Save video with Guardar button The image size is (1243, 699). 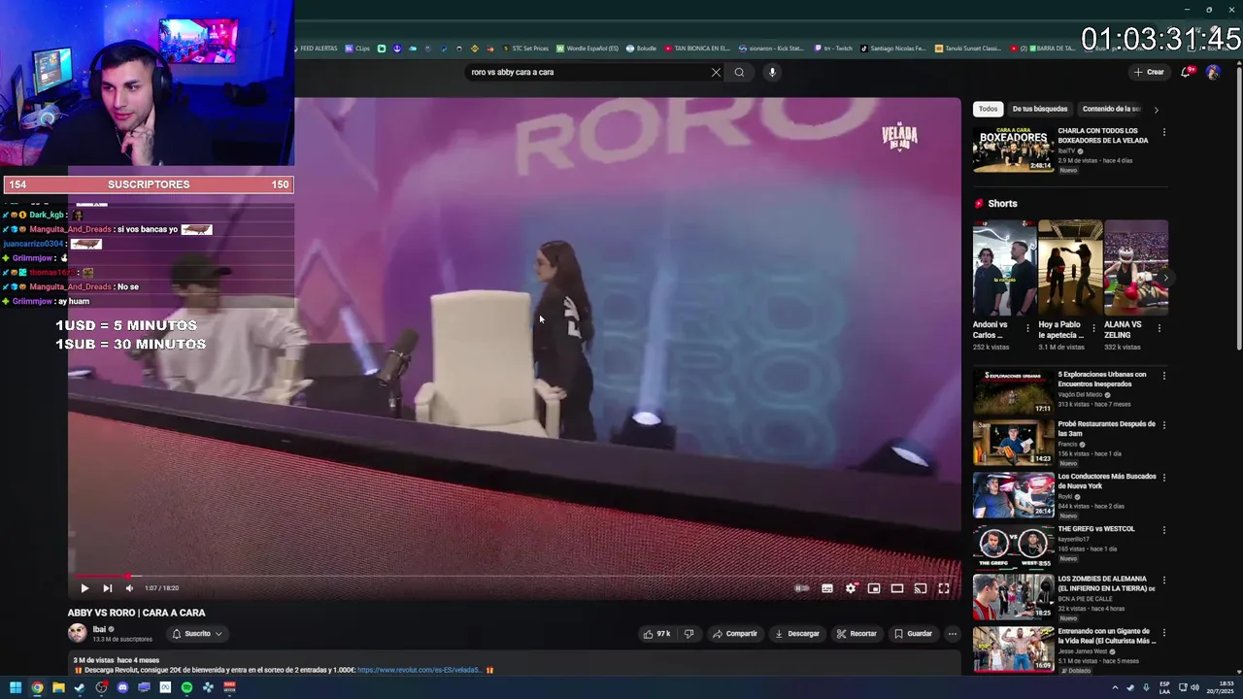tap(913, 634)
